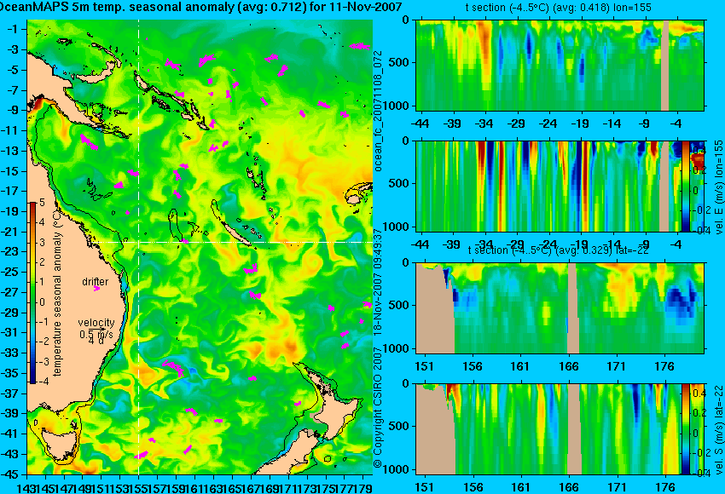Viewport: 725px width, 494px height.
Task: Click the 'temperature seasonal anomaly (°C)' vertical label
Action: (57, 293)
